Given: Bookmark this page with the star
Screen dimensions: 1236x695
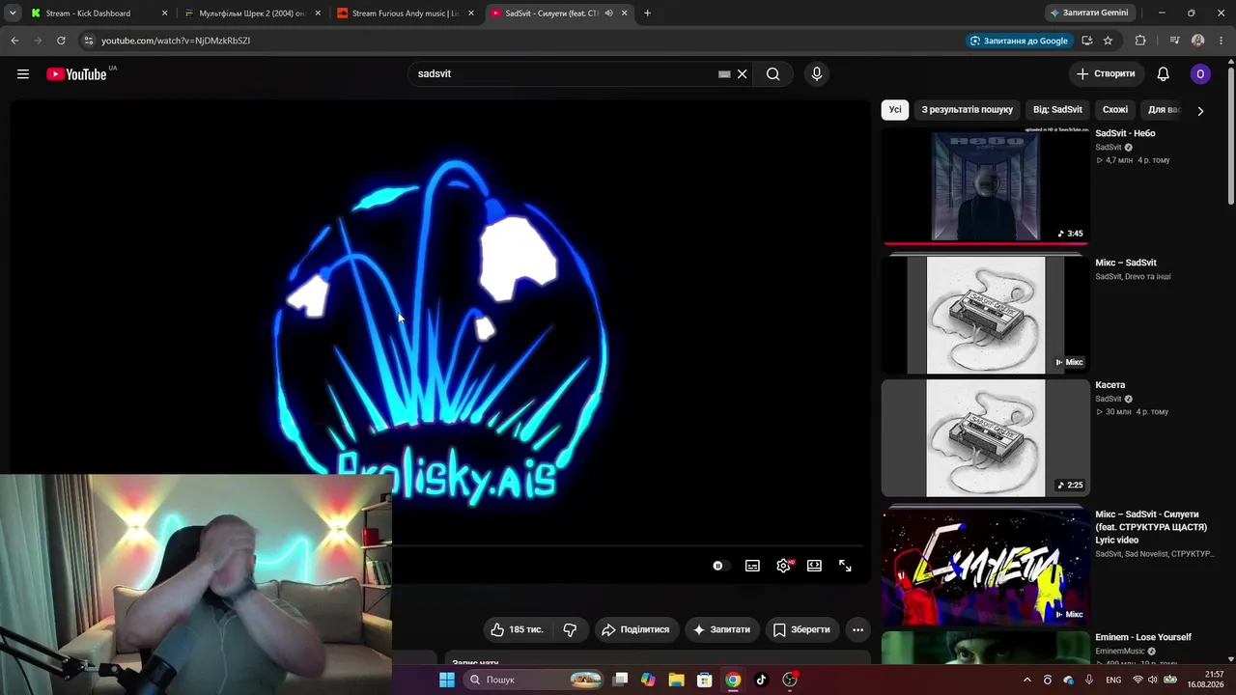Looking at the screenshot, I should (x=1108, y=41).
